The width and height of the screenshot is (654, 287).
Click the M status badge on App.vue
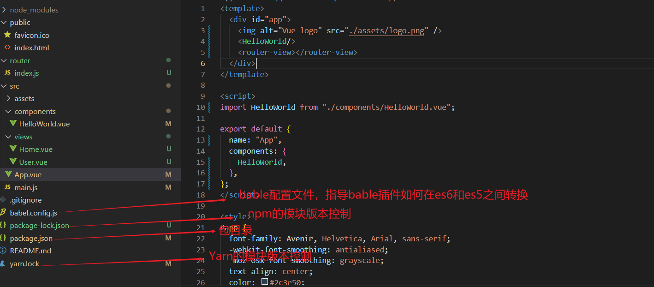pyautogui.click(x=168, y=174)
